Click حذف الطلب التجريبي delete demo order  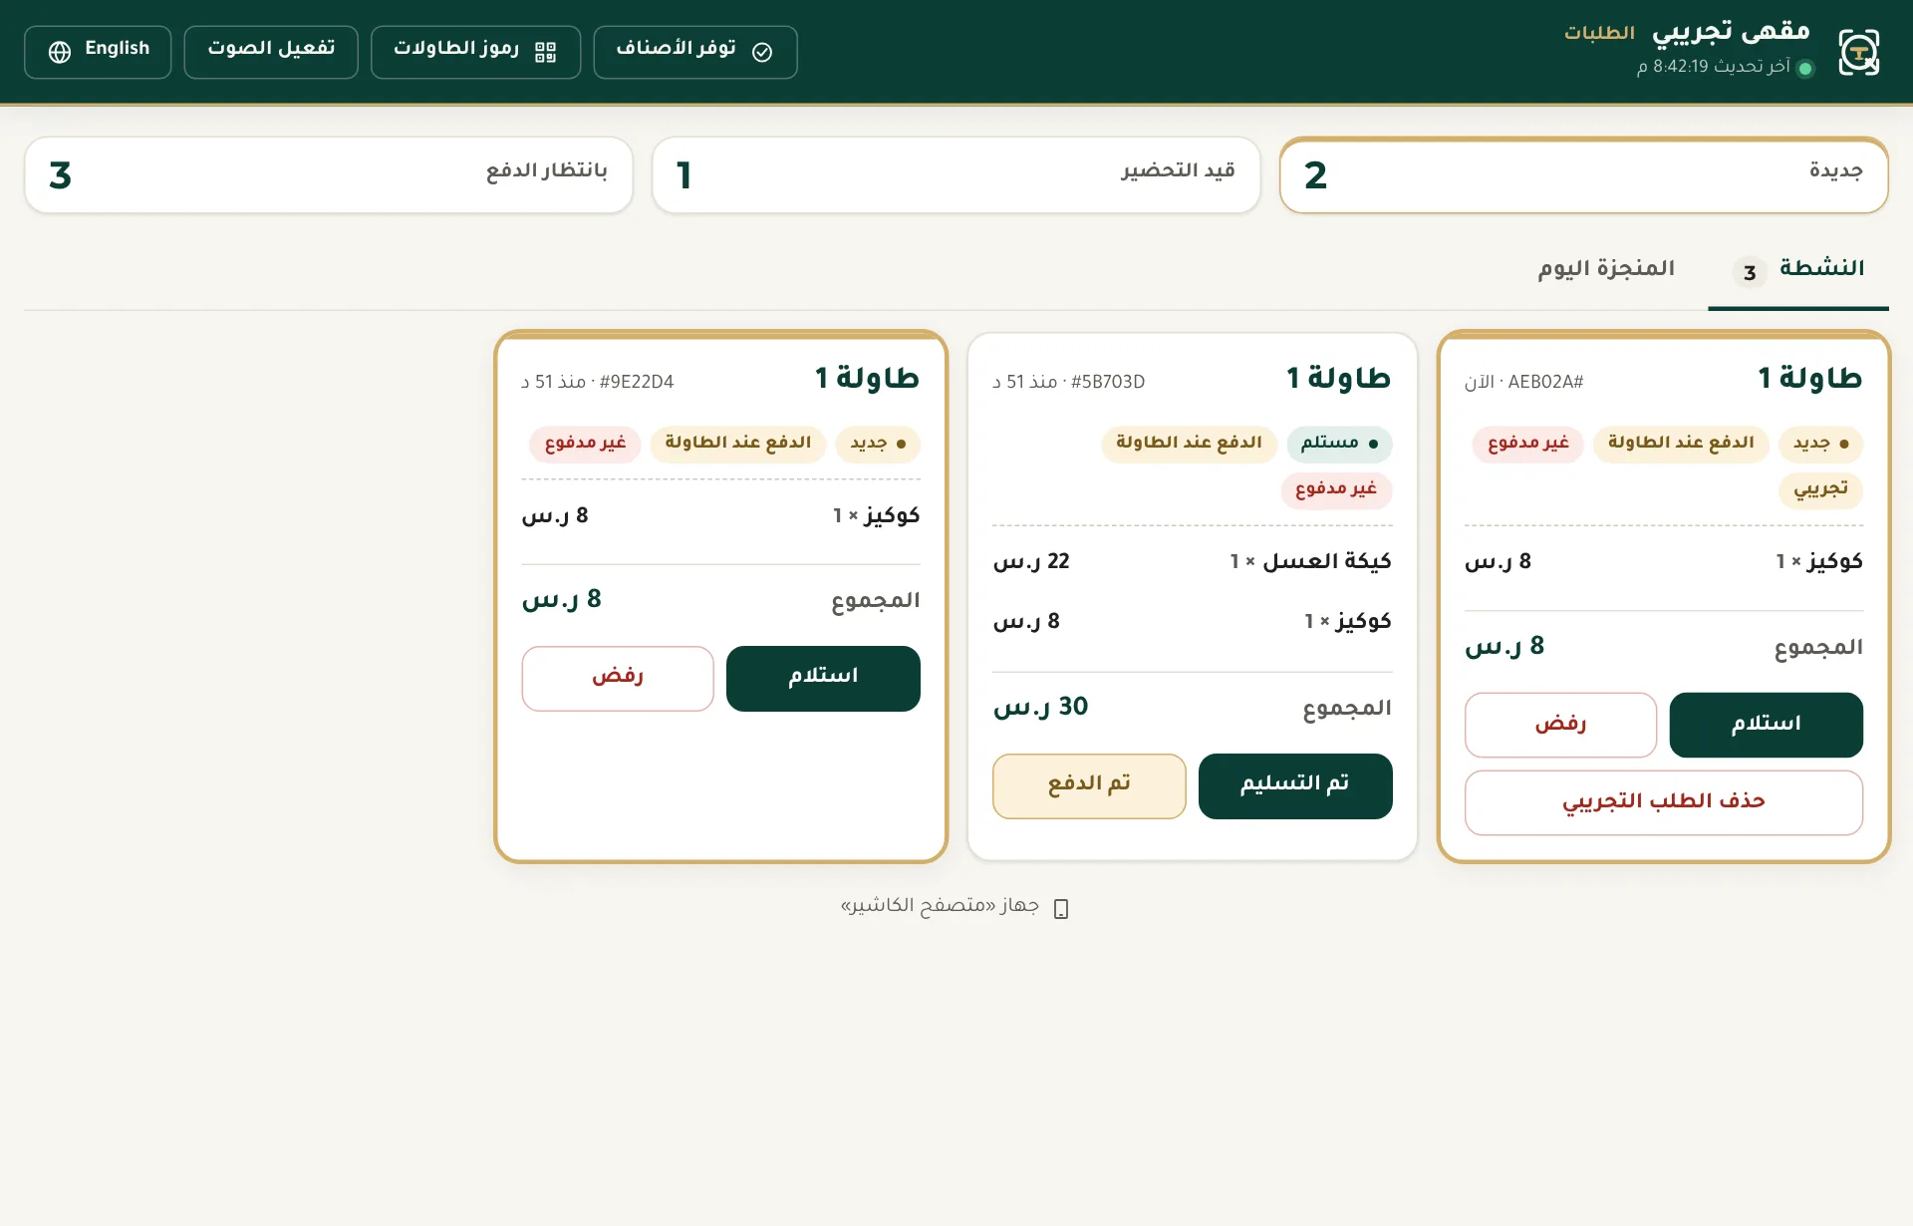[x=1664, y=802]
